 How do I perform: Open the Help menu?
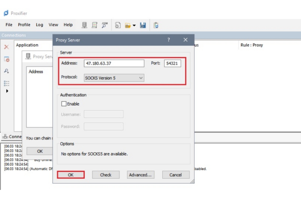coord(68,25)
